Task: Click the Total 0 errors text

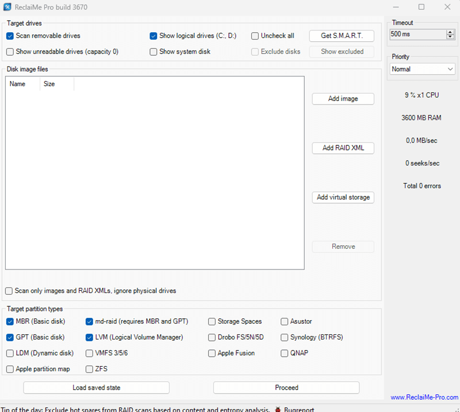Action: 422,186
